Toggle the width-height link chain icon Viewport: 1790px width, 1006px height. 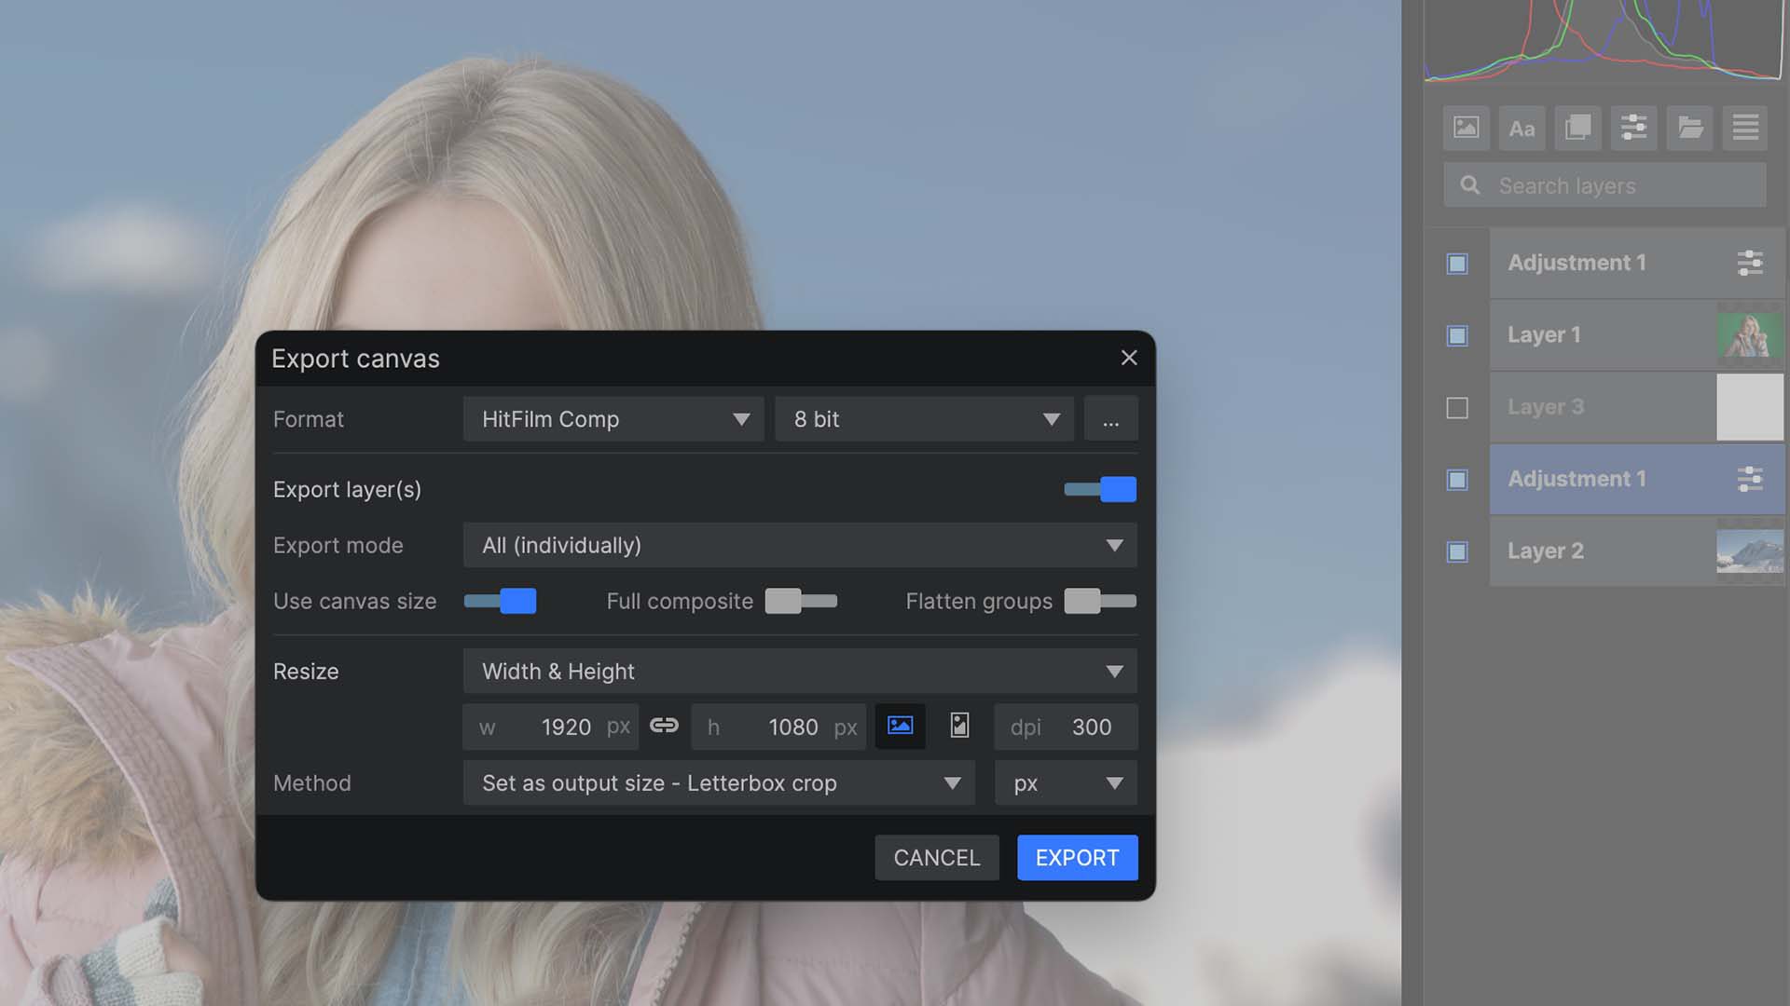[664, 726]
